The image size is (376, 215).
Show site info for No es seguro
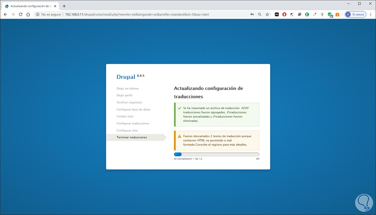pyautogui.click(x=48, y=14)
